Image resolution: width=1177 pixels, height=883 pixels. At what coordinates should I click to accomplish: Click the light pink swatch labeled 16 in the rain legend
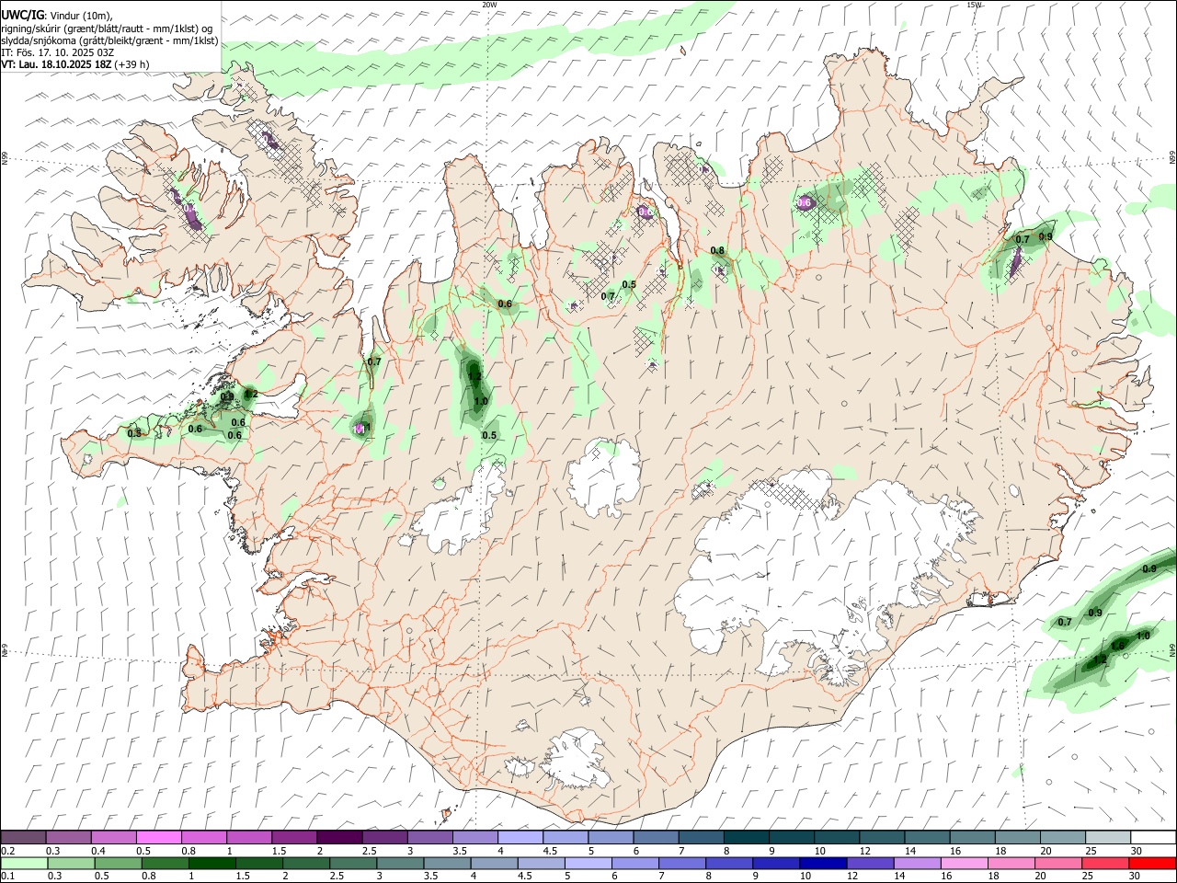[965, 863]
